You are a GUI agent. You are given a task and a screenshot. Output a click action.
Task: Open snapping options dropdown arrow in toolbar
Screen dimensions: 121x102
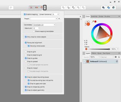click(45, 7)
